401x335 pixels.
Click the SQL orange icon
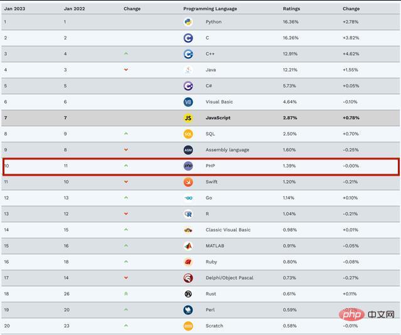click(x=188, y=134)
